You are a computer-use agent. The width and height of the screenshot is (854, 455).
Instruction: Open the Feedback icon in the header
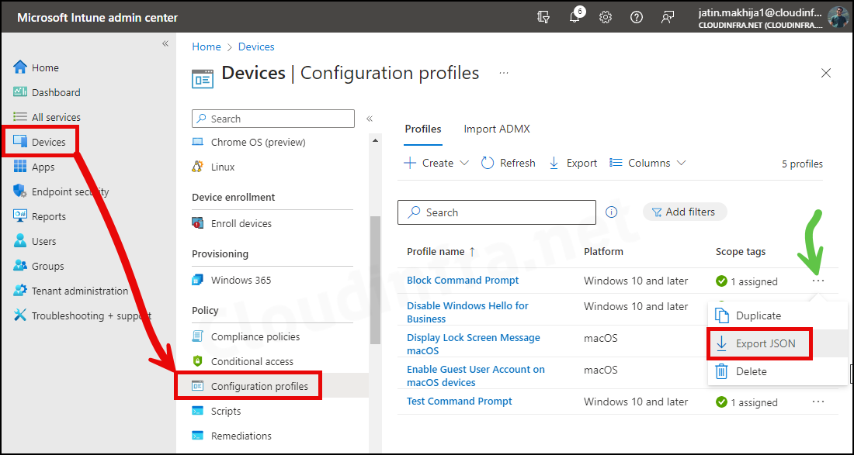668,17
